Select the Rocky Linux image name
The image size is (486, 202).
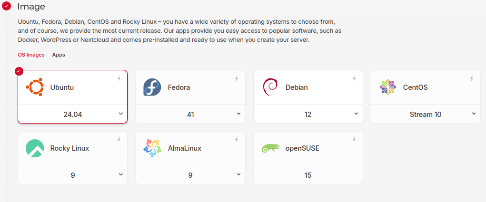pyautogui.click(x=69, y=148)
